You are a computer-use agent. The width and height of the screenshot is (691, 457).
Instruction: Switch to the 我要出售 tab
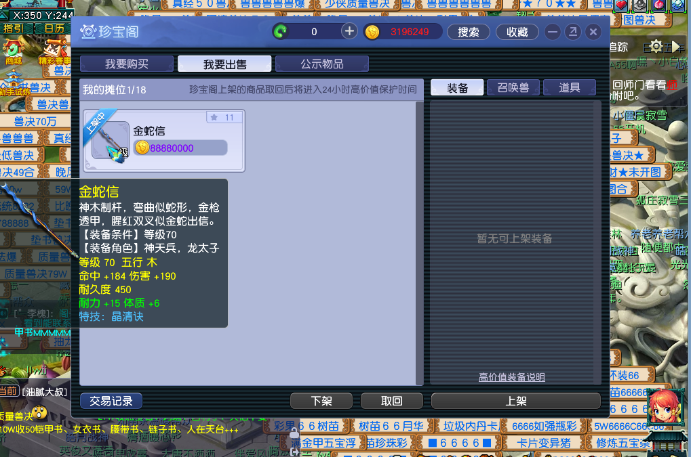(x=224, y=64)
